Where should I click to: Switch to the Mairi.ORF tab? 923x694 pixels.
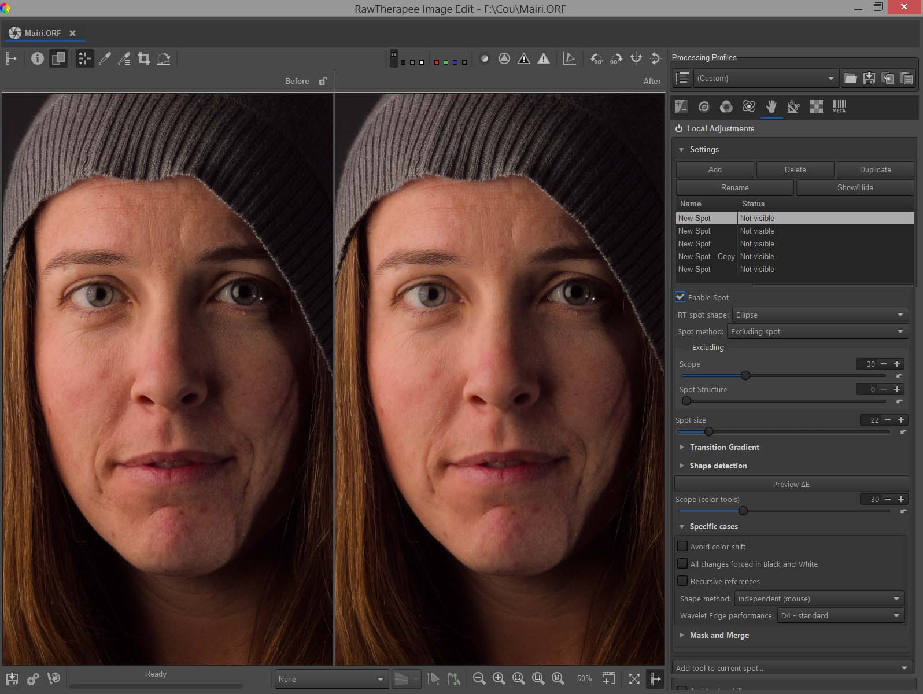pos(42,33)
